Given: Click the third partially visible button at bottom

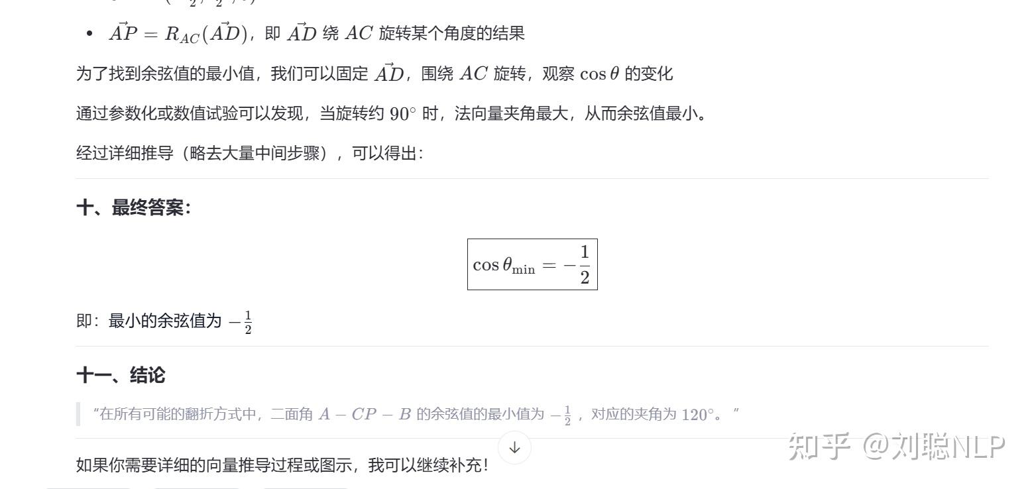Looking at the screenshot, I should point(306,487).
